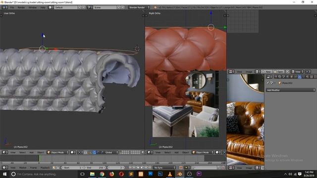Viewport: 317px width, 178px height.
Task: Open image editor View mode dropdown
Action: pyautogui.click(x=297, y=72)
